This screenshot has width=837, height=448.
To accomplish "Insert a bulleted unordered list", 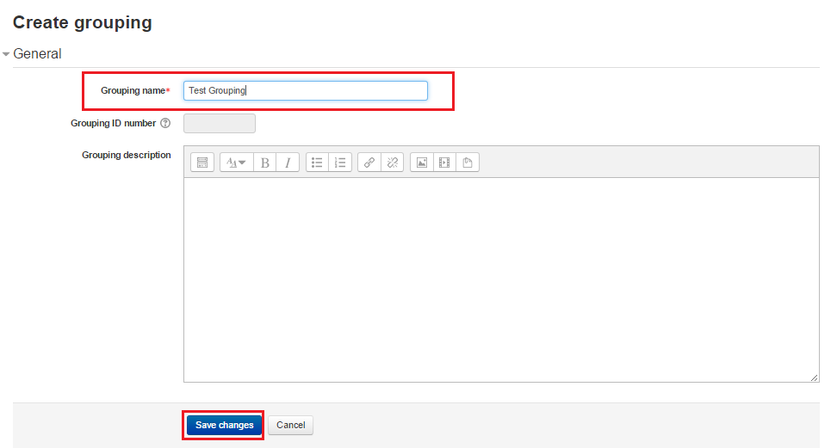I will [317, 163].
